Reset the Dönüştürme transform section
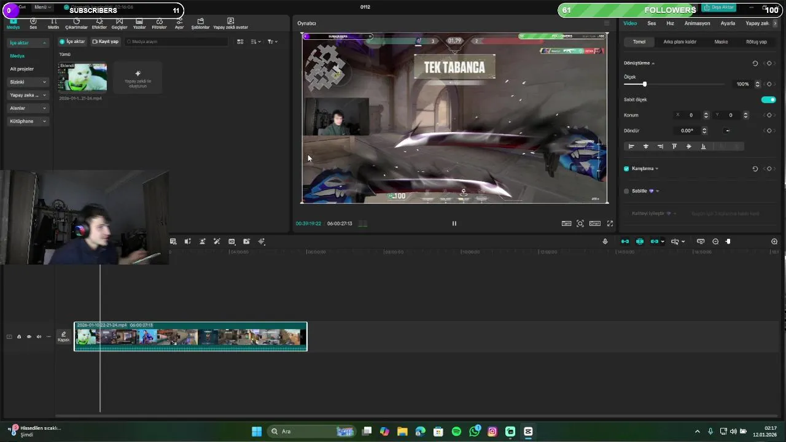This screenshot has width=786, height=442. 755,63
